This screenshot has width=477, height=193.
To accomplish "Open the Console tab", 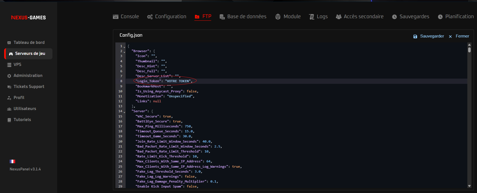I will [126, 17].
